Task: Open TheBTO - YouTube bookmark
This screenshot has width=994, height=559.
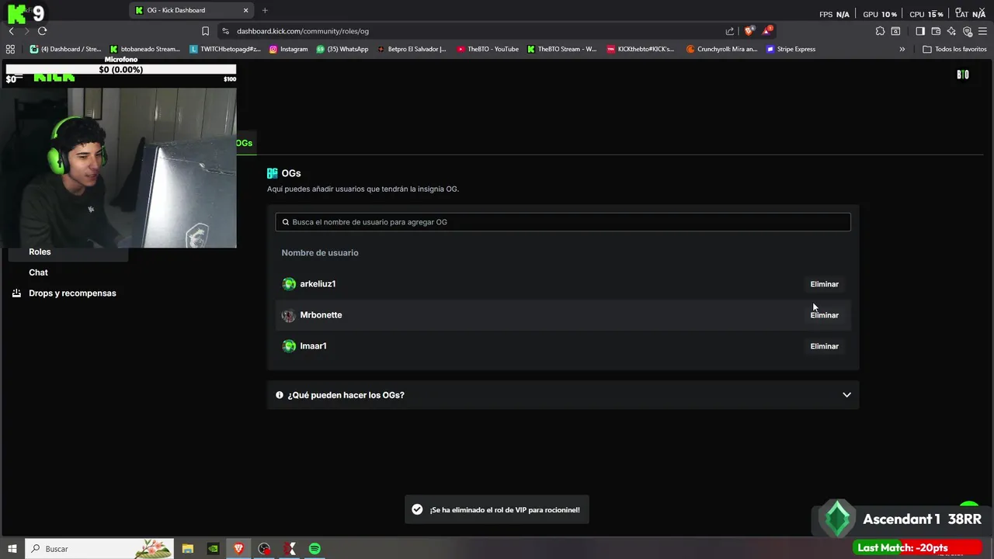Action: 488,49
